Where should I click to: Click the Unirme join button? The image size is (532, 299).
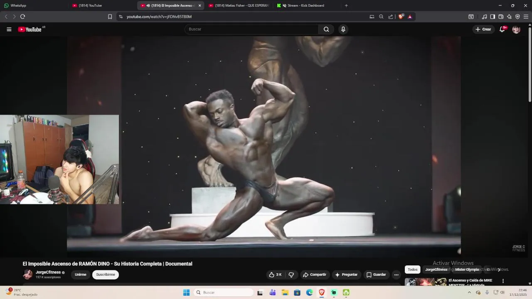80,274
